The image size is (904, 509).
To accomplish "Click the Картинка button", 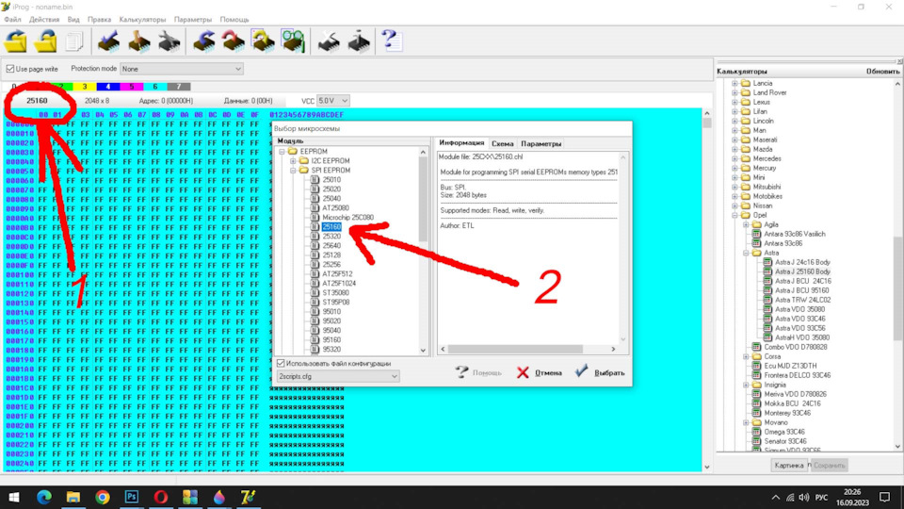I will (x=789, y=465).
